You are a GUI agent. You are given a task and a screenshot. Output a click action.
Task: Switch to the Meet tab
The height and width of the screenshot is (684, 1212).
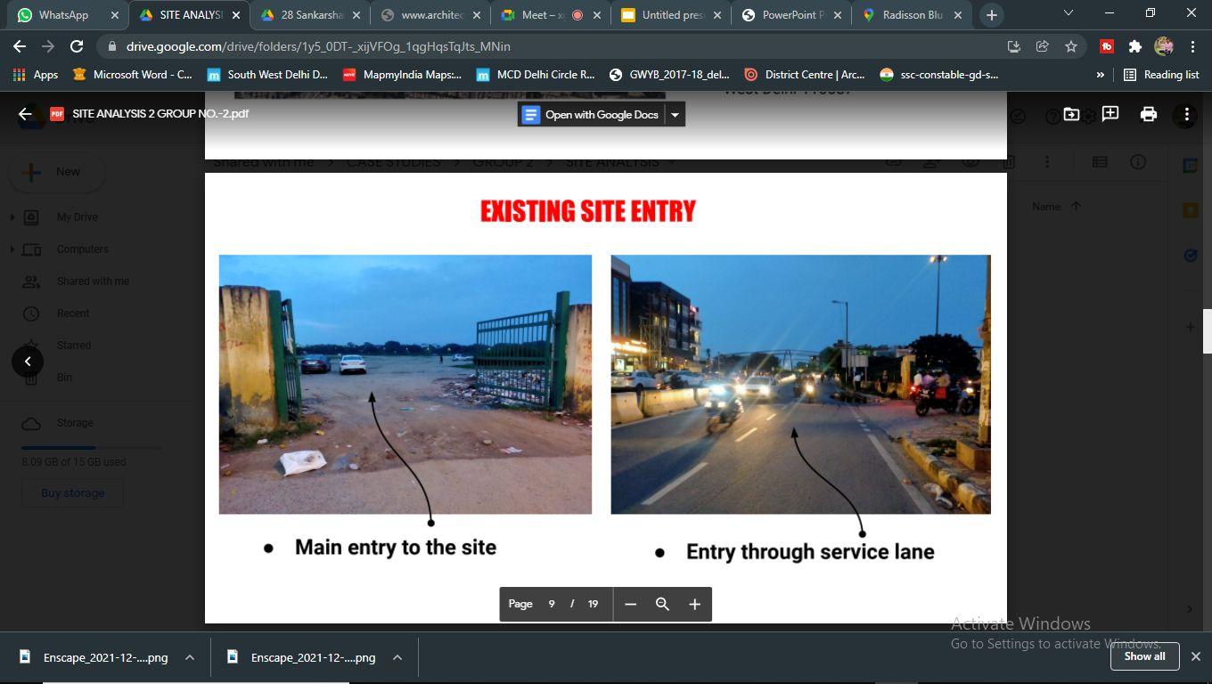tap(551, 14)
